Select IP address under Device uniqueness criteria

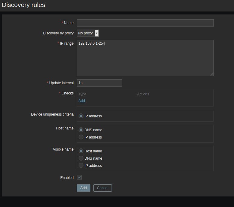[x=81, y=116]
